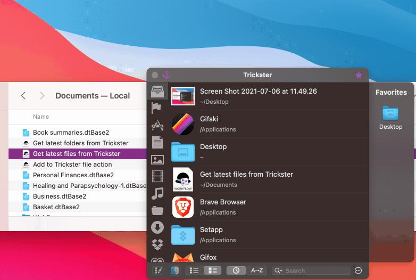Switch to compact list view

194,270
